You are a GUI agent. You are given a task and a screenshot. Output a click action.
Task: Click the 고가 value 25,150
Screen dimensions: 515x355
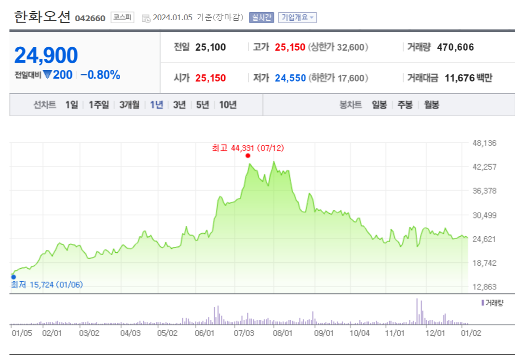click(290, 47)
